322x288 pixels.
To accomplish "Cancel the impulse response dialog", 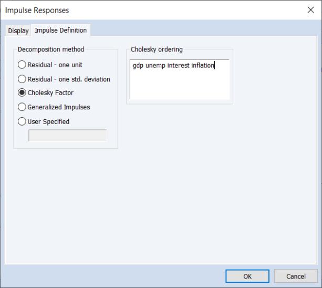I will [x=296, y=276].
